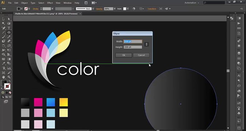Click the Recolor Artwork icon in control bar
This screenshot has width=246, height=131.
click(134, 9)
